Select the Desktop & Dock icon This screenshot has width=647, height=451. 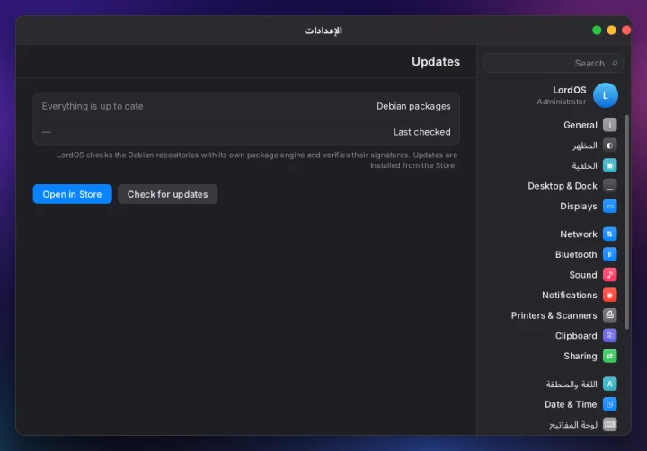pos(609,186)
